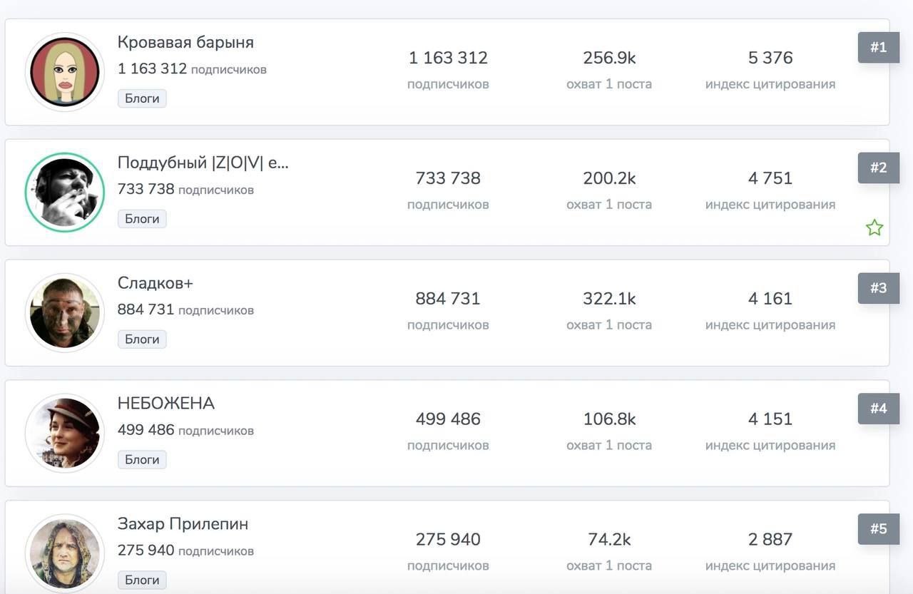Click the #4 rank badge
The image size is (913, 594).
(878, 409)
